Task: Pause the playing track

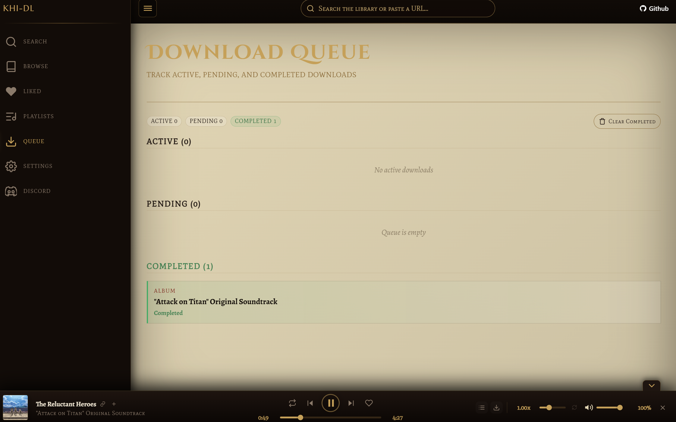Action: (x=330, y=403)
